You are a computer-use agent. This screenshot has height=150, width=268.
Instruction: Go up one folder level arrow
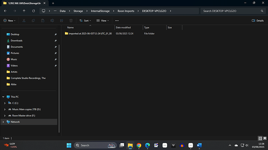[x=24, y=11]
